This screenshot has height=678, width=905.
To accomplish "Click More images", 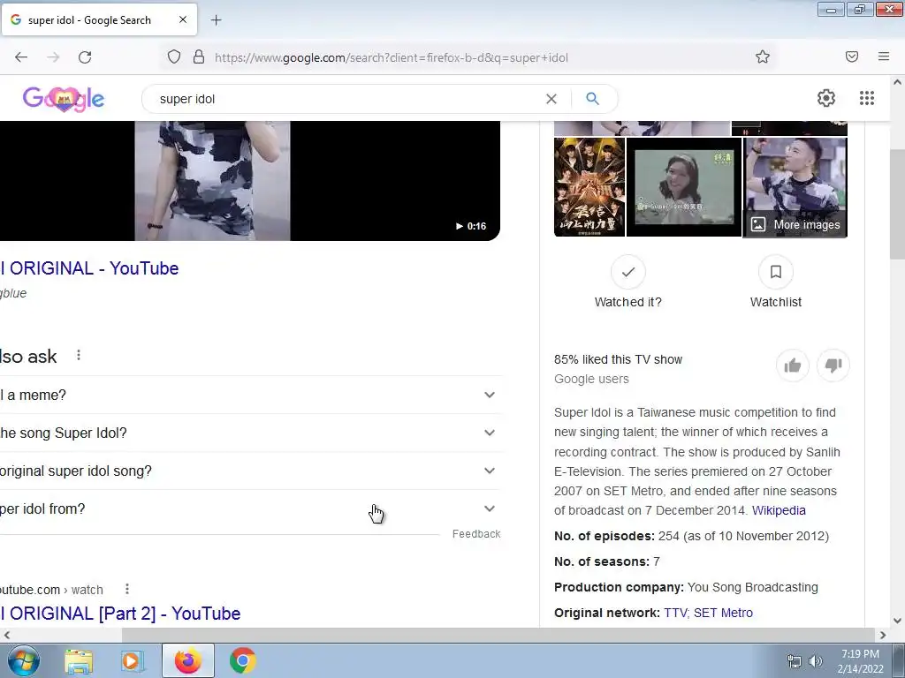I will point(795,225).
